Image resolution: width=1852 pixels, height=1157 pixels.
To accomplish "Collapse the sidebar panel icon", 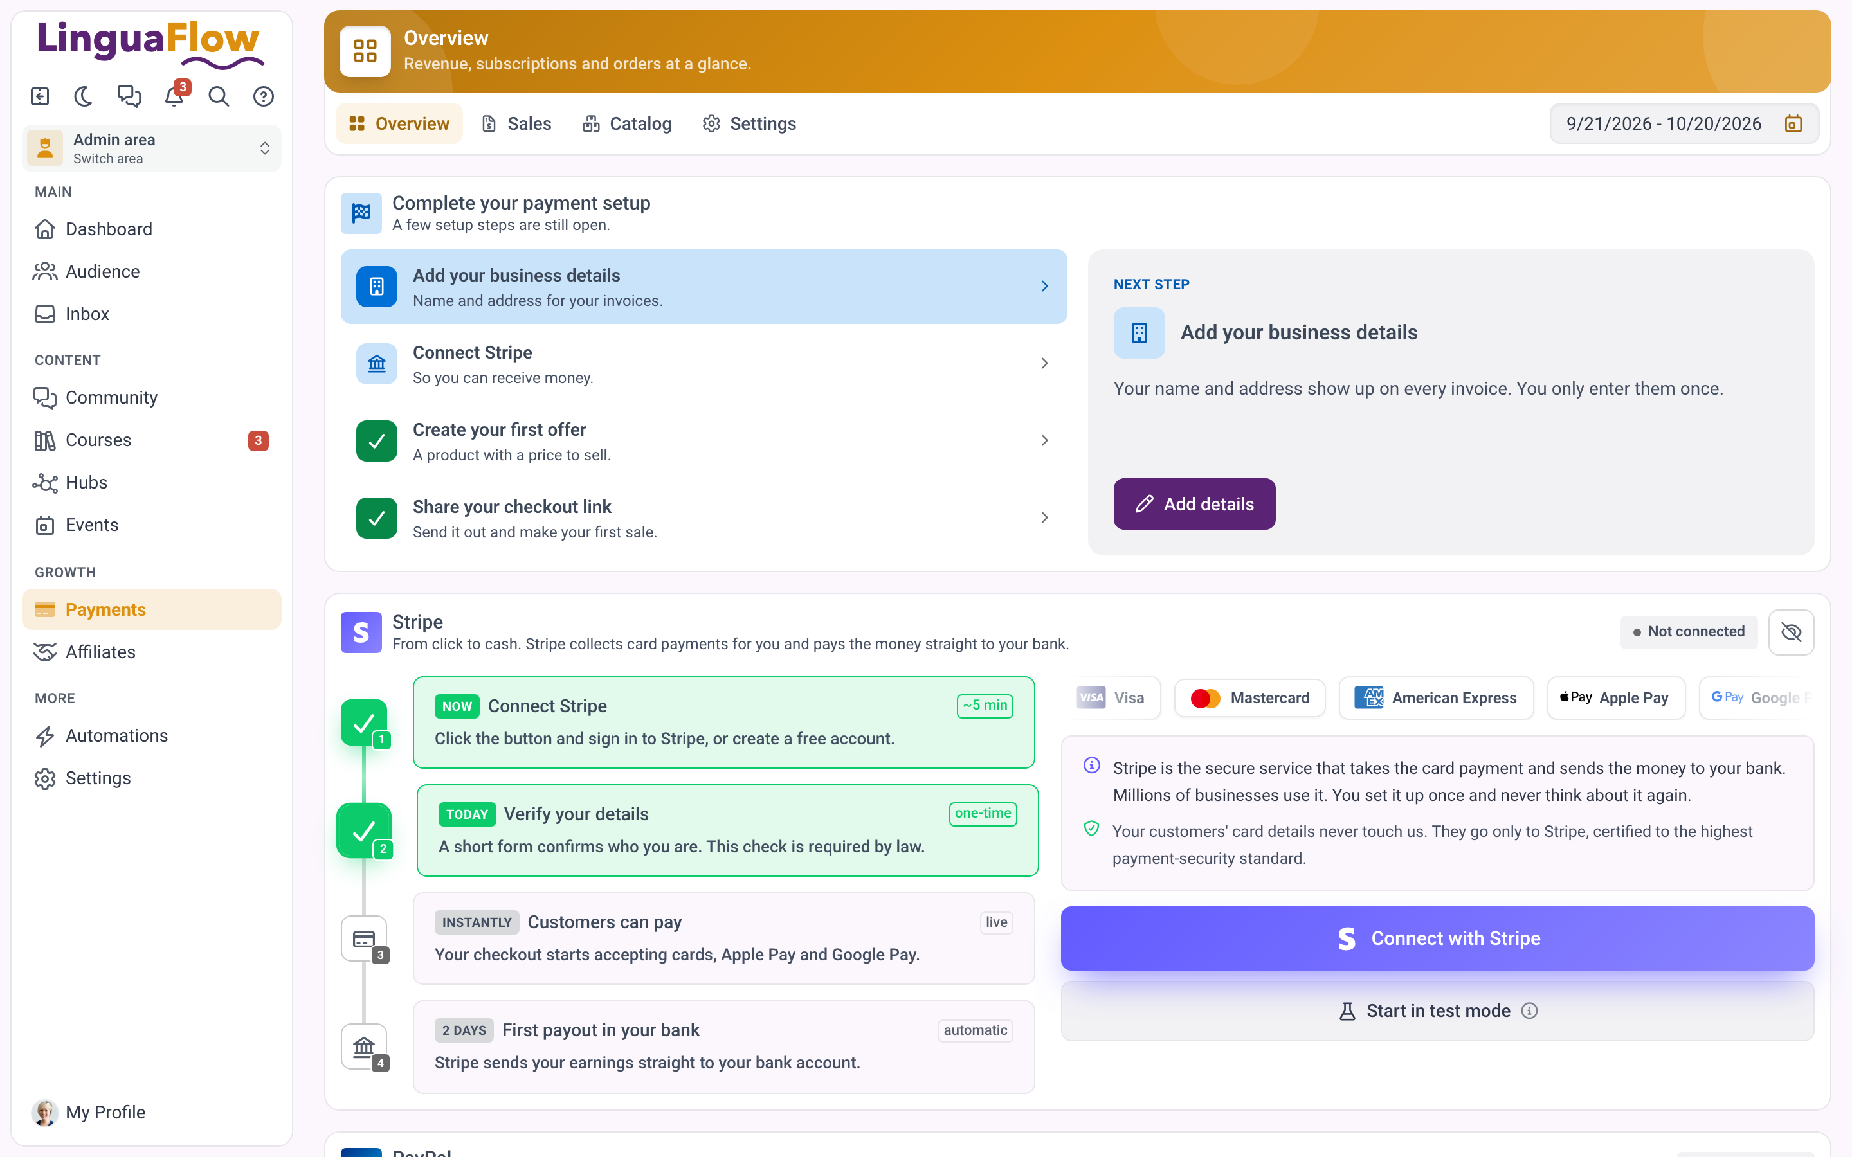I will point(40,96).
